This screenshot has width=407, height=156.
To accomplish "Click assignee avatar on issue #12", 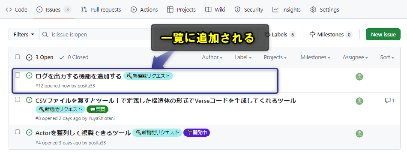I will 359,77.
